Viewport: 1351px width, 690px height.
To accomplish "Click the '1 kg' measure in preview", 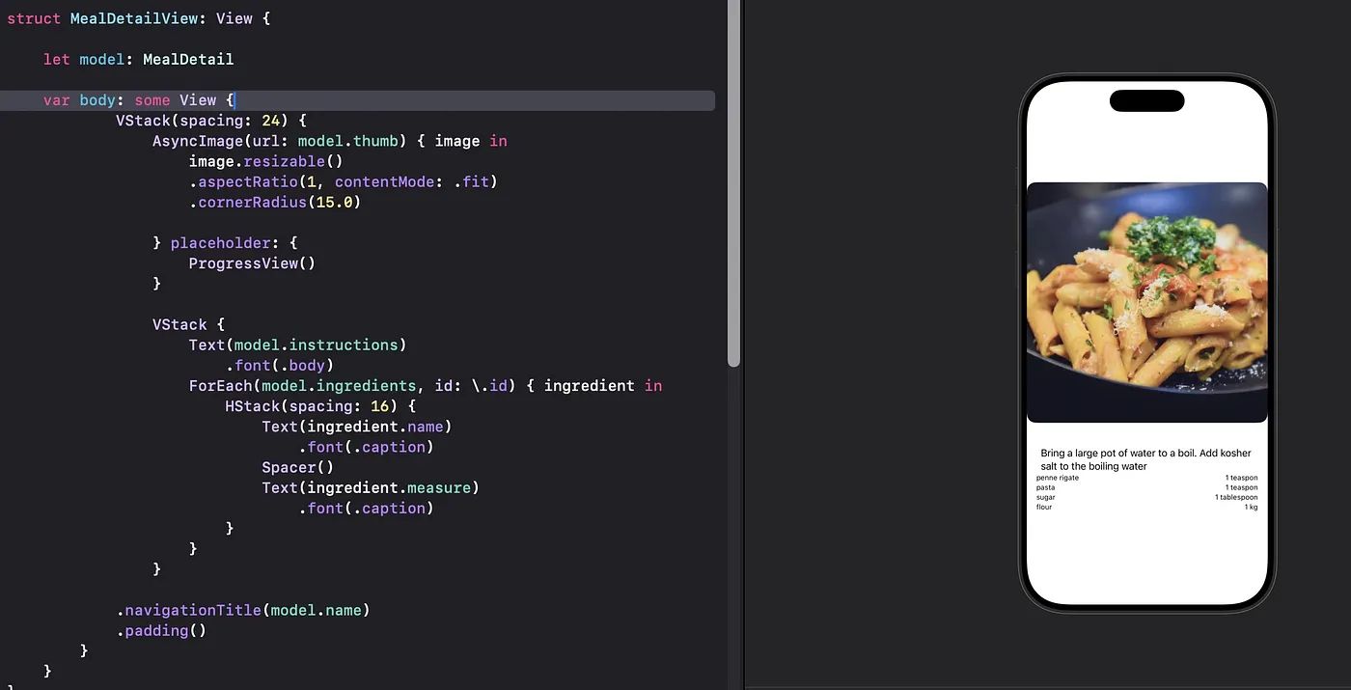I will tap(1251, 507).
